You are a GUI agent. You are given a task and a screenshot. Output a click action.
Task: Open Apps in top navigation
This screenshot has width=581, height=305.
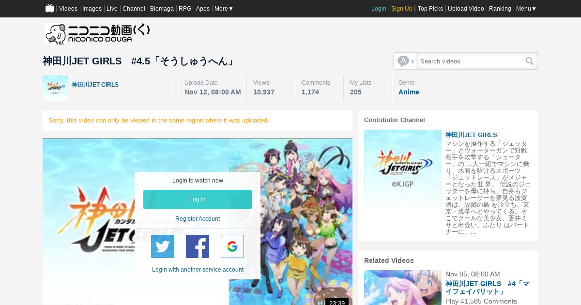[203, 9]
